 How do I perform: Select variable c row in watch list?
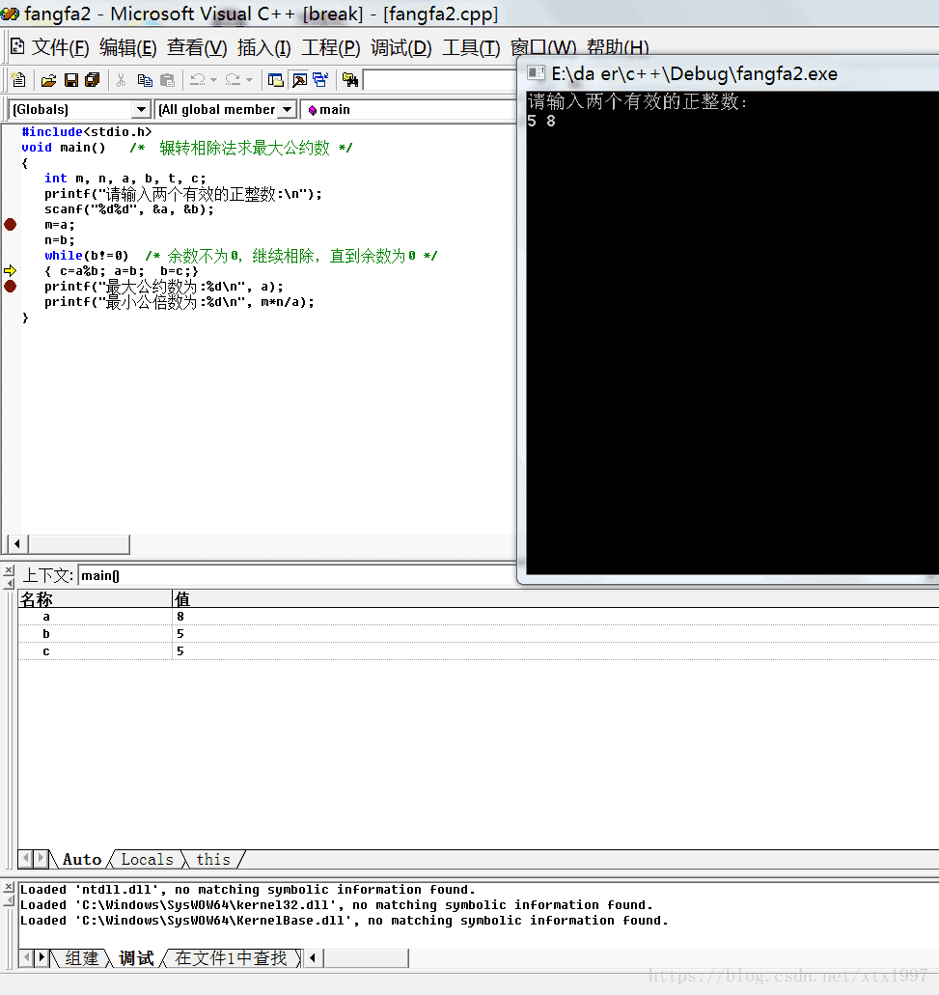pyautogui.click(x=479, y=651)
